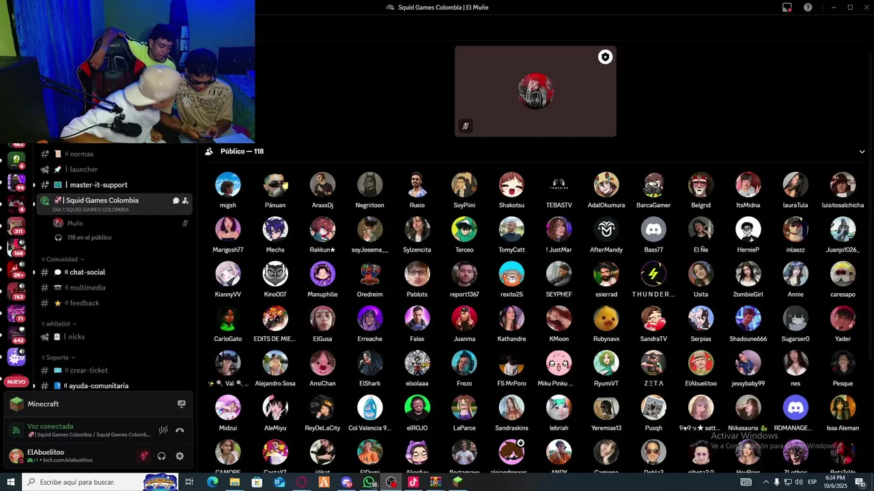Screen dimensions: 874x491
Task: Open the launcher channel
Action: 114,169
